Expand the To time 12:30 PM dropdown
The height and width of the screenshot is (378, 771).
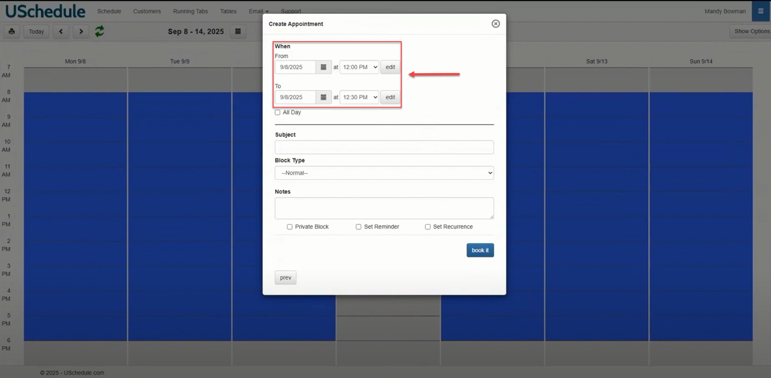pos(359,97)
